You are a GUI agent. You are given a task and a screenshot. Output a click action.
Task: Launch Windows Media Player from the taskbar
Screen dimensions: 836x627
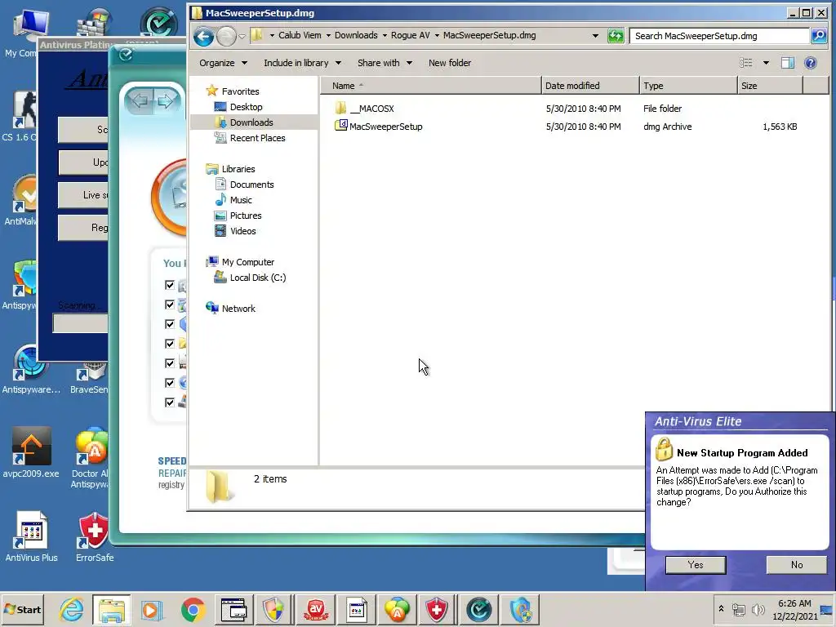152,609
